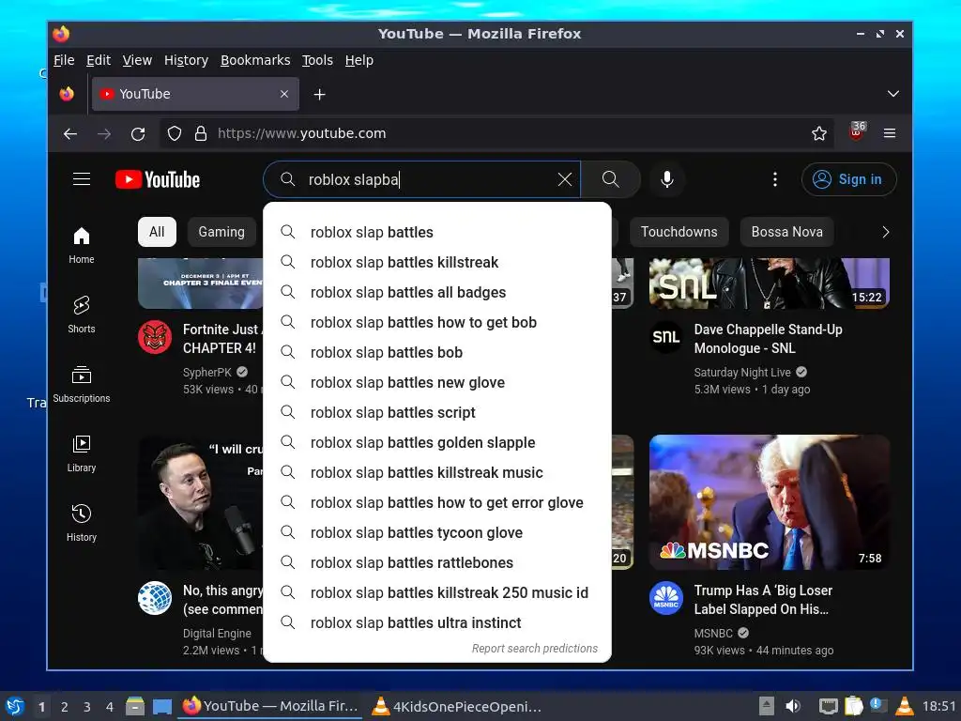Choose suggestion roblox slap battles all badges
This screenshot has height=721, width=961.
click(x=437, y=293)
